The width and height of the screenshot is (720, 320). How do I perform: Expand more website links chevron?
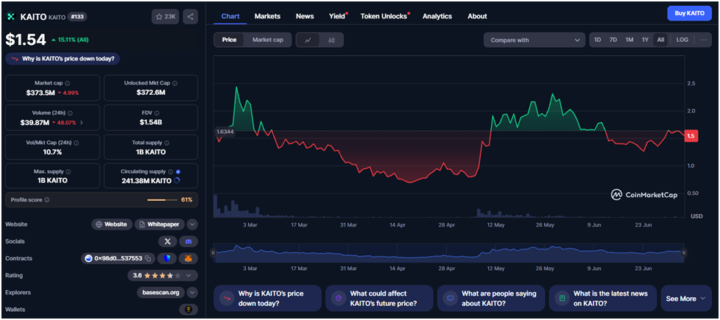click(192, 224)
